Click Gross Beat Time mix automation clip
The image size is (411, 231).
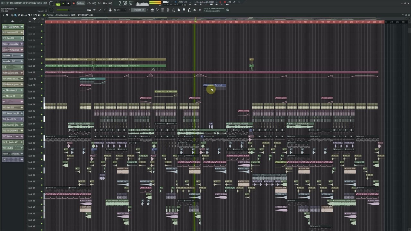pos(69,59)
